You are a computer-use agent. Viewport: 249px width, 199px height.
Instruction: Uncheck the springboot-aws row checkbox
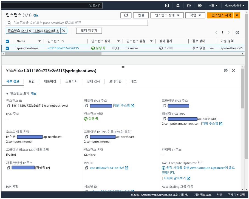point(7,48)
